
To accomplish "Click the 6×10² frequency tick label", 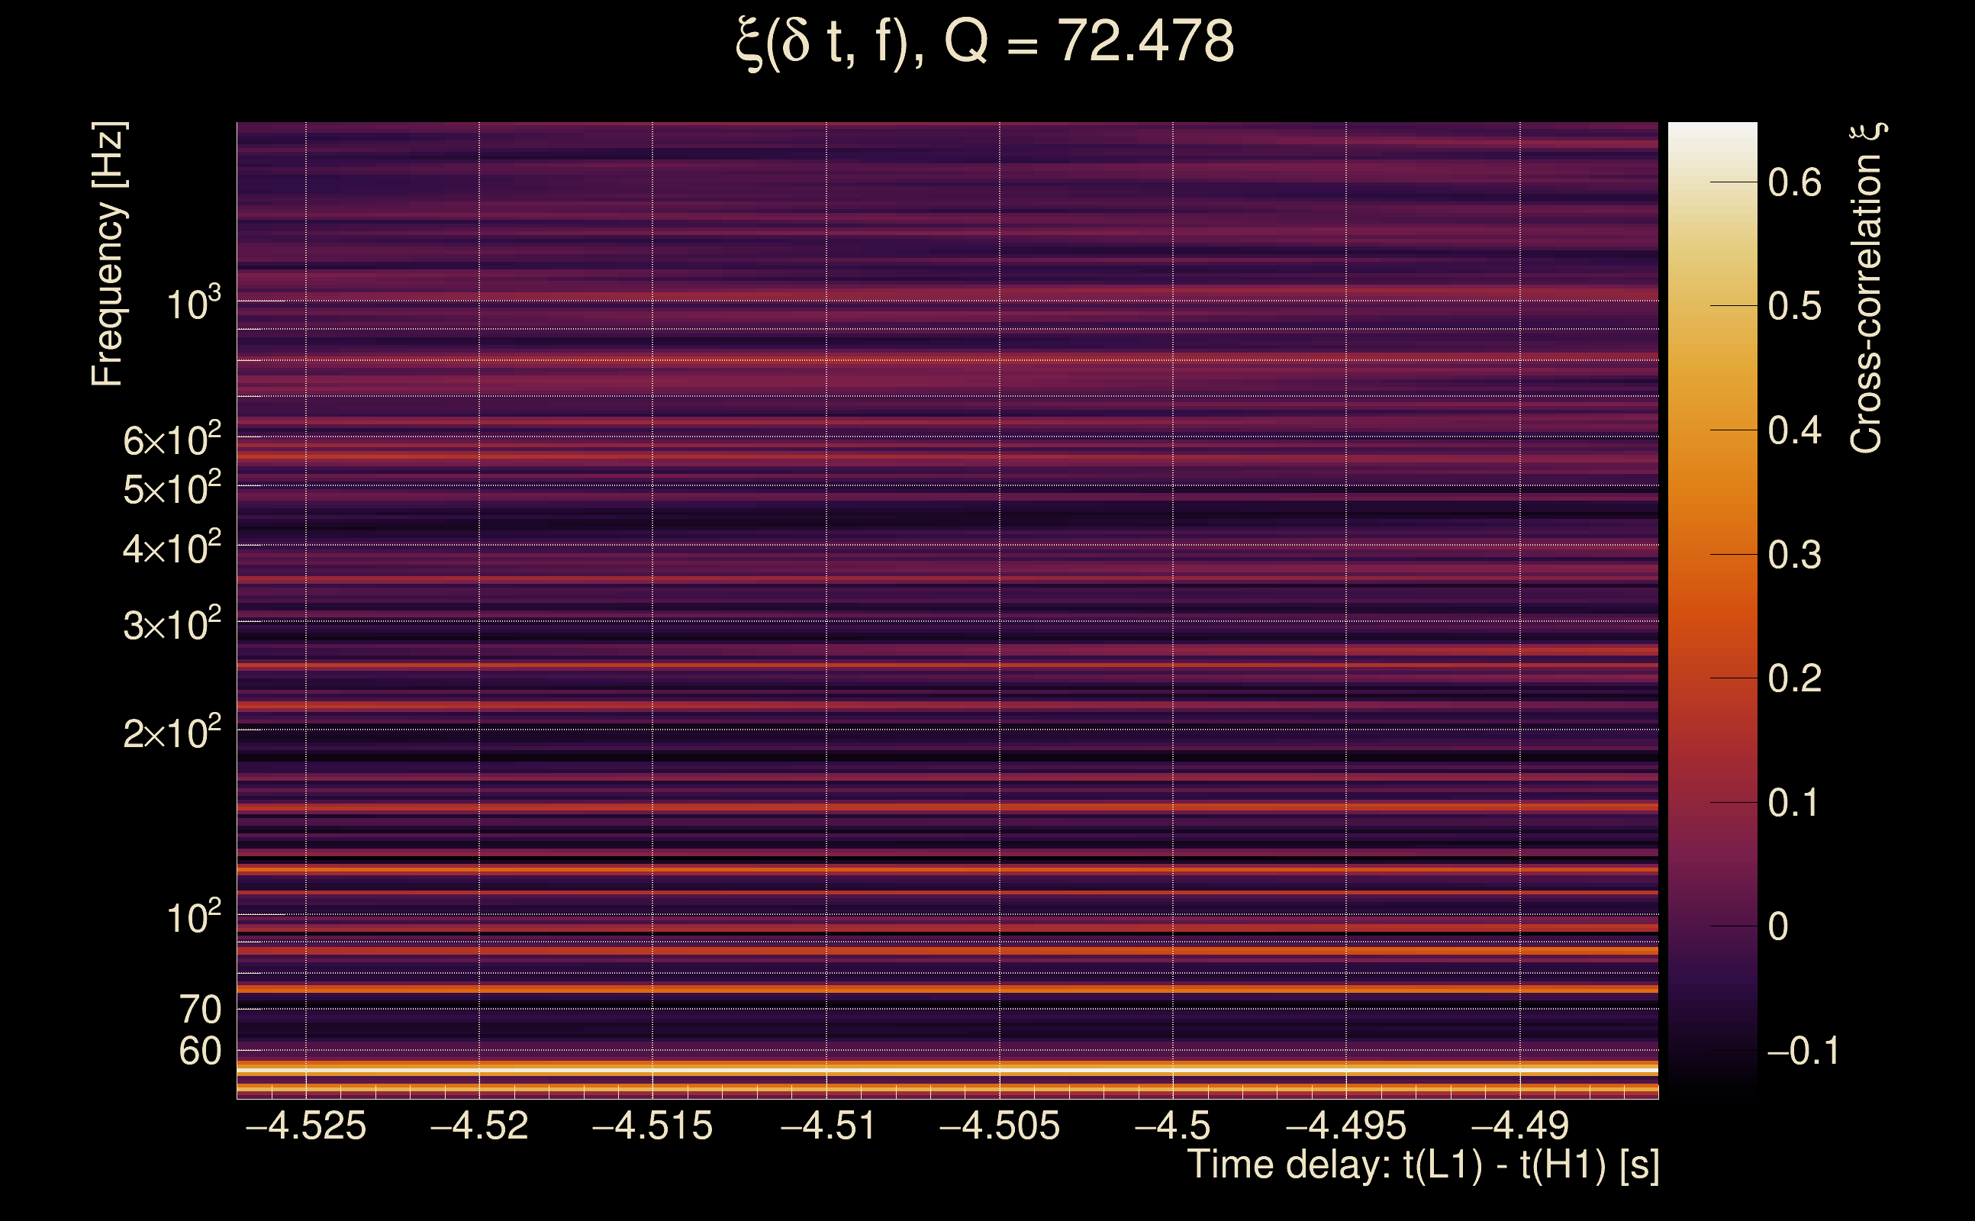I will pos(172,440).
